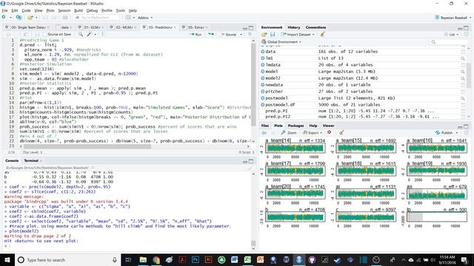Click the broom icon to clear all plots

coord(341,133)
